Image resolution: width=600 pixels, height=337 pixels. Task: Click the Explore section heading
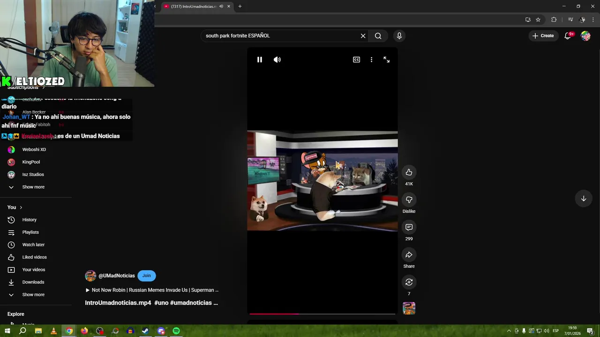pos(15,314)
